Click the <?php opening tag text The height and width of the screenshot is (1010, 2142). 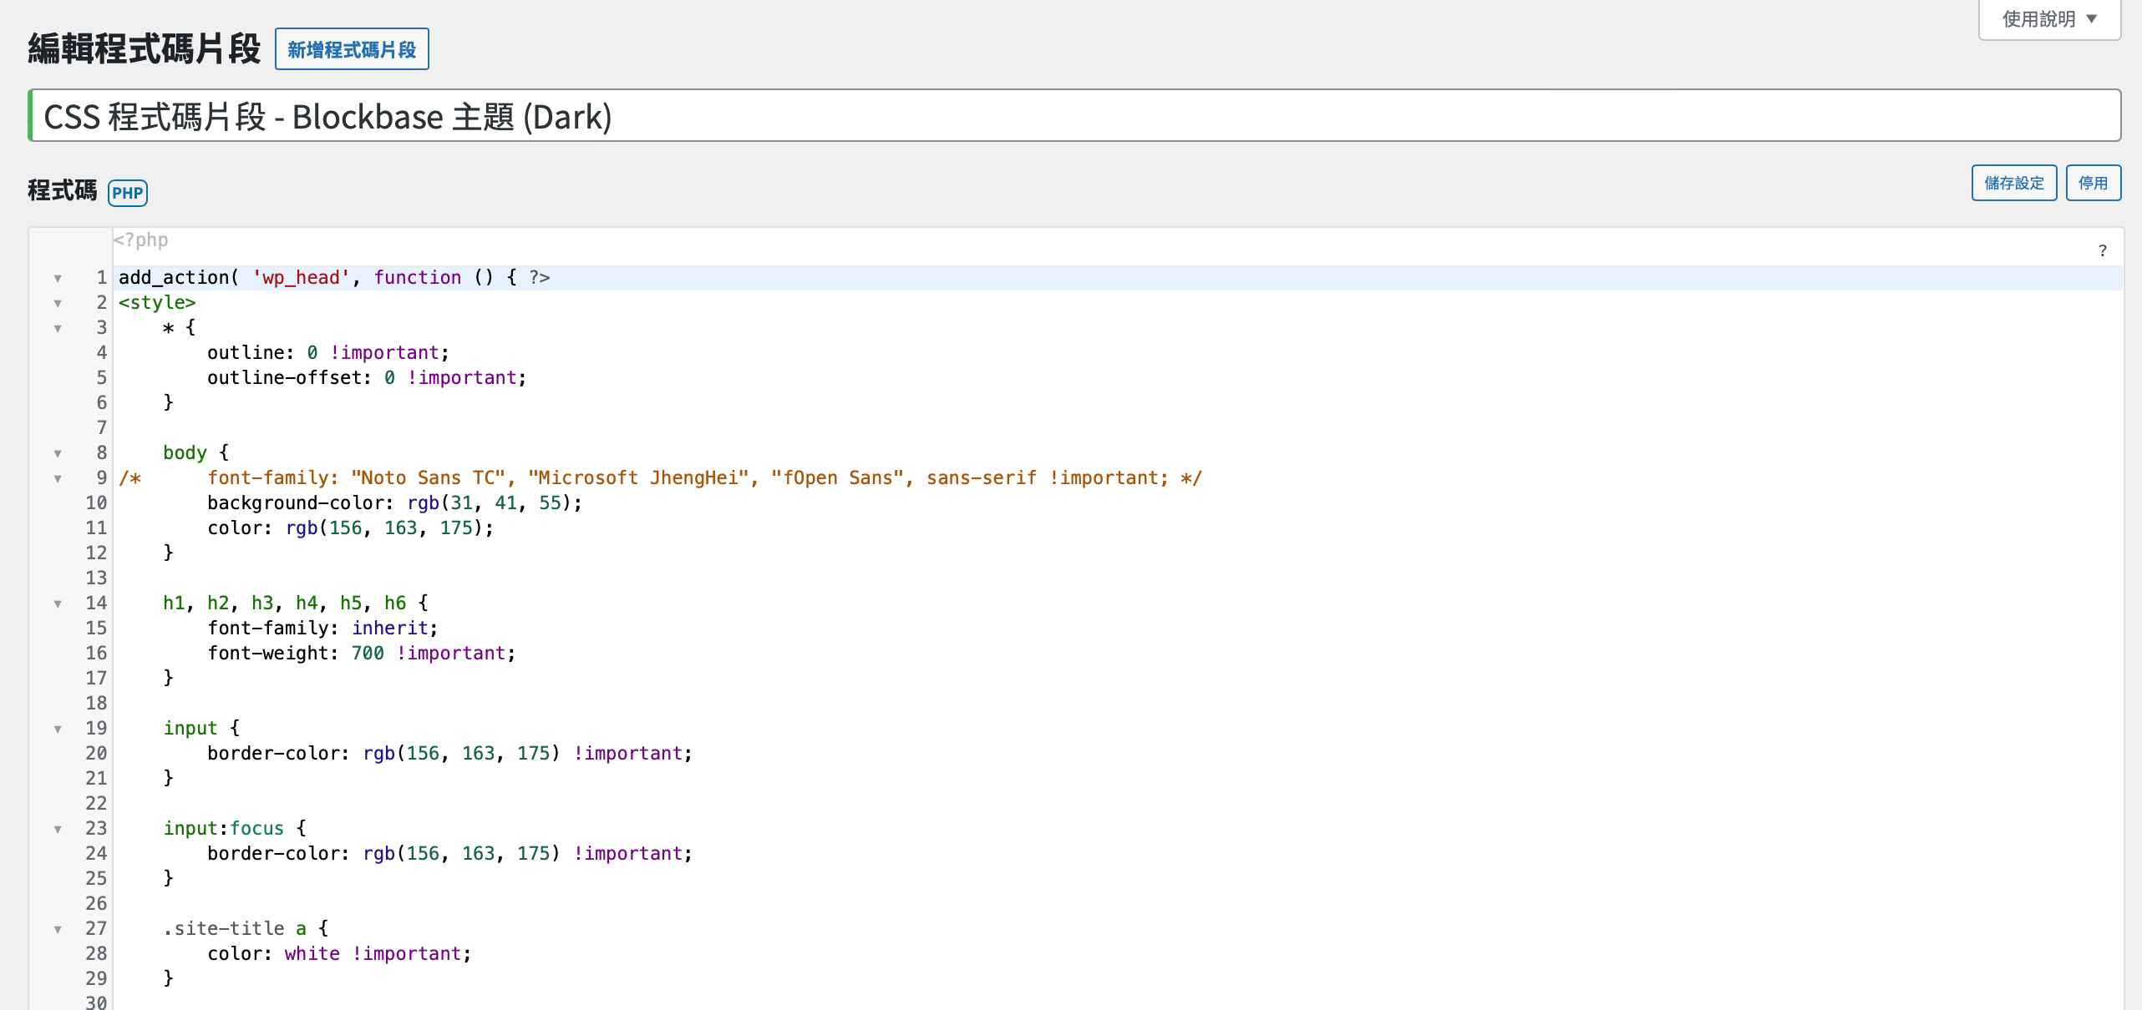click(141, 240)
